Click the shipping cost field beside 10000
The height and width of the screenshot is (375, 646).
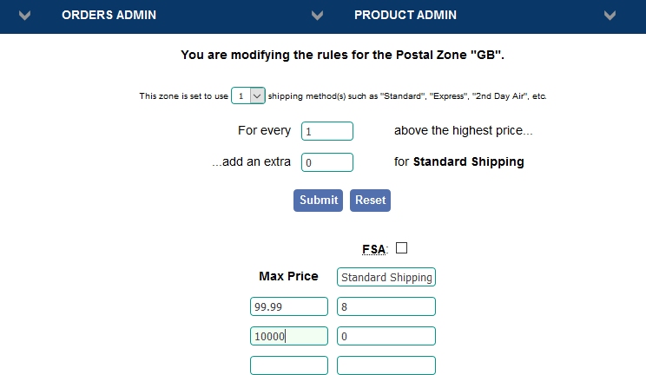(386, 336)
